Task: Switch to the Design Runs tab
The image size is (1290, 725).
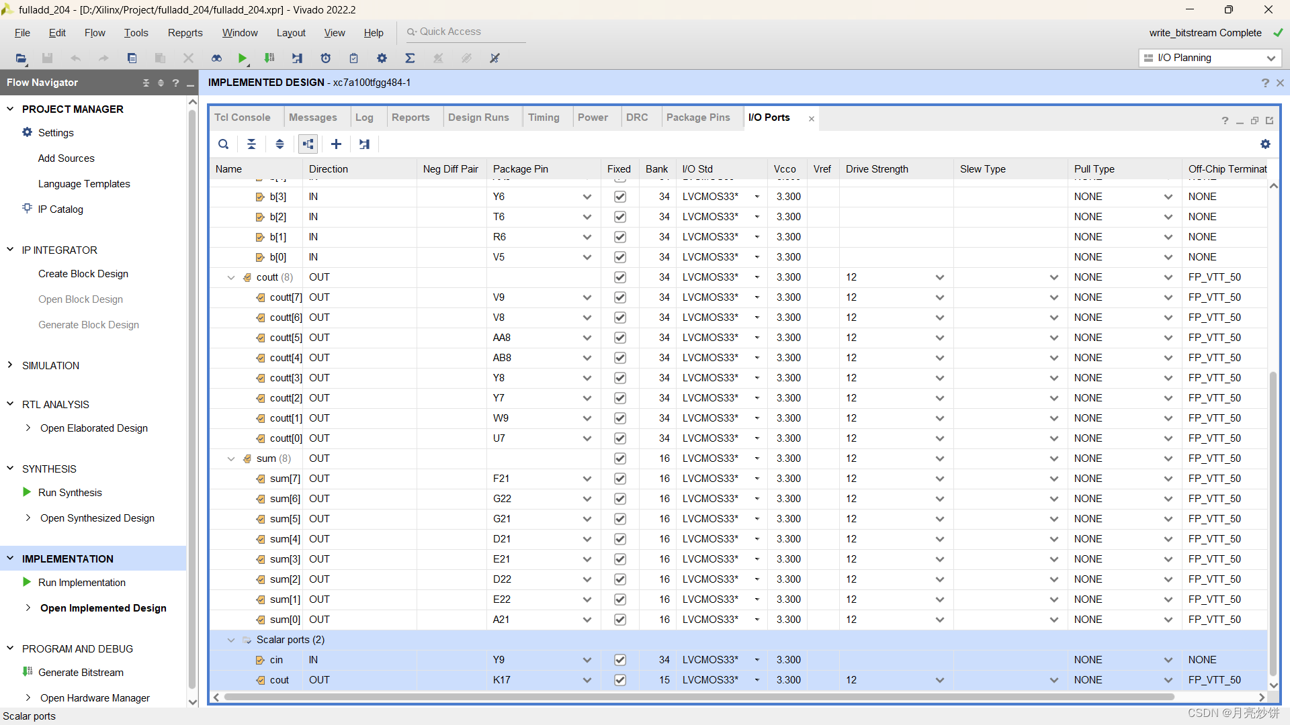Action: click(x=478, y=117)
